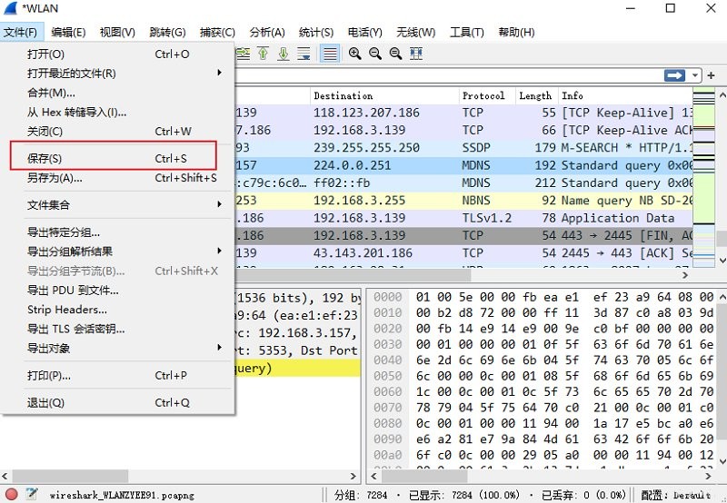Screen dimensions: 727x503
Task: Click the red capture status icon
Action: (11, 494)
